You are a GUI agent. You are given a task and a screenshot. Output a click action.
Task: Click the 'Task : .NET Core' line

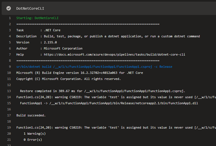38,30
